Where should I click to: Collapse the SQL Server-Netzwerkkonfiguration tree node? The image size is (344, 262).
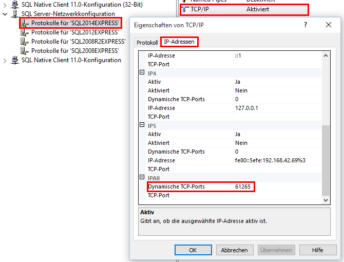tap(5, 14)
